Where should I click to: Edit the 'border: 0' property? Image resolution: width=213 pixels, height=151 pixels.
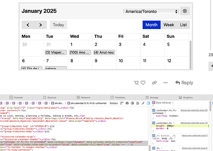click(163, 128)
